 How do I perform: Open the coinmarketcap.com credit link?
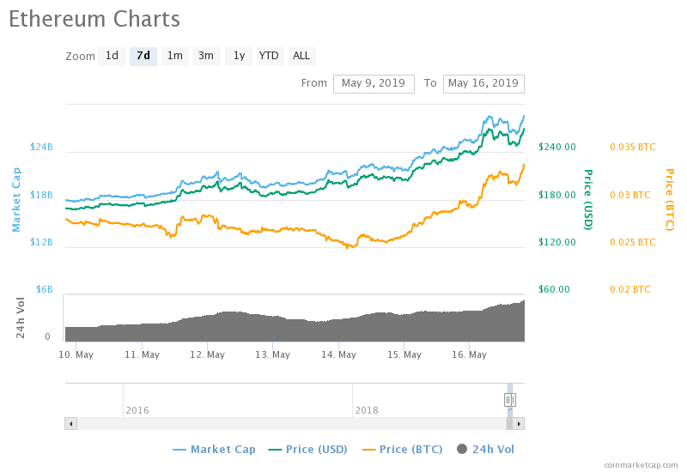tap(641, 464)
